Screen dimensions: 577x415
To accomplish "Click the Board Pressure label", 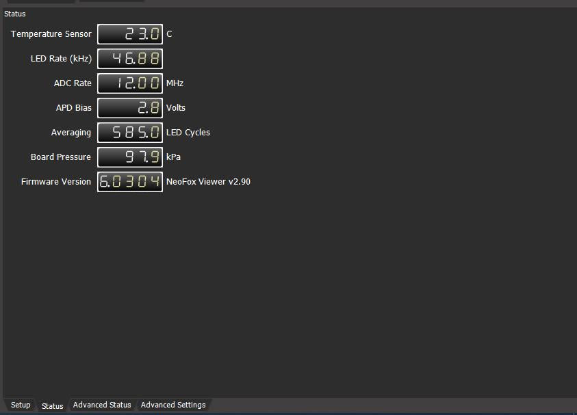I will [x=61, y=157].
